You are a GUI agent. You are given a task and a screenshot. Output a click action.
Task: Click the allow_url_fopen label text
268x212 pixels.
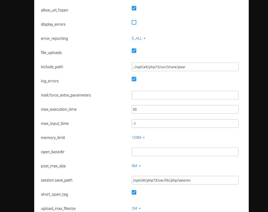pyautogui.click(x=54, y=10)
